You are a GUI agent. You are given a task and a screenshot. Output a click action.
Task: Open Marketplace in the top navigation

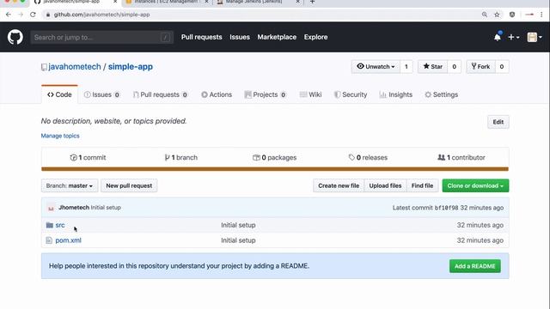[x=277, y=37]
